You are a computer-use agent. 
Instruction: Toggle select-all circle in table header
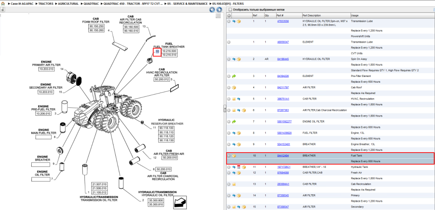tap(229, 16)
